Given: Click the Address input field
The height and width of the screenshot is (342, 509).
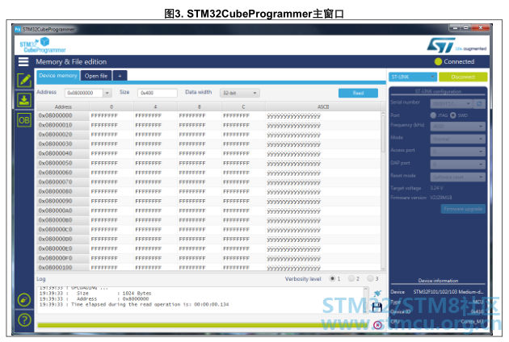Looking at the screenshot, I should (x=84, y=93).
